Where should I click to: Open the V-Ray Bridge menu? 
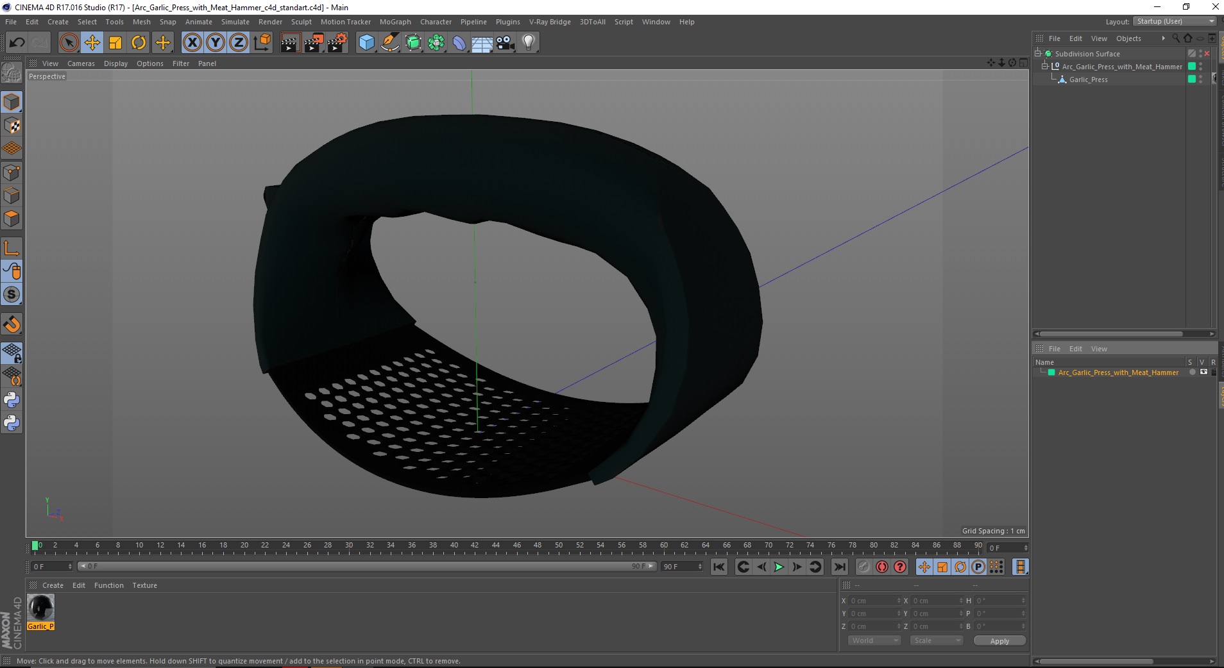pyautogui.click(x=550, y=22)
